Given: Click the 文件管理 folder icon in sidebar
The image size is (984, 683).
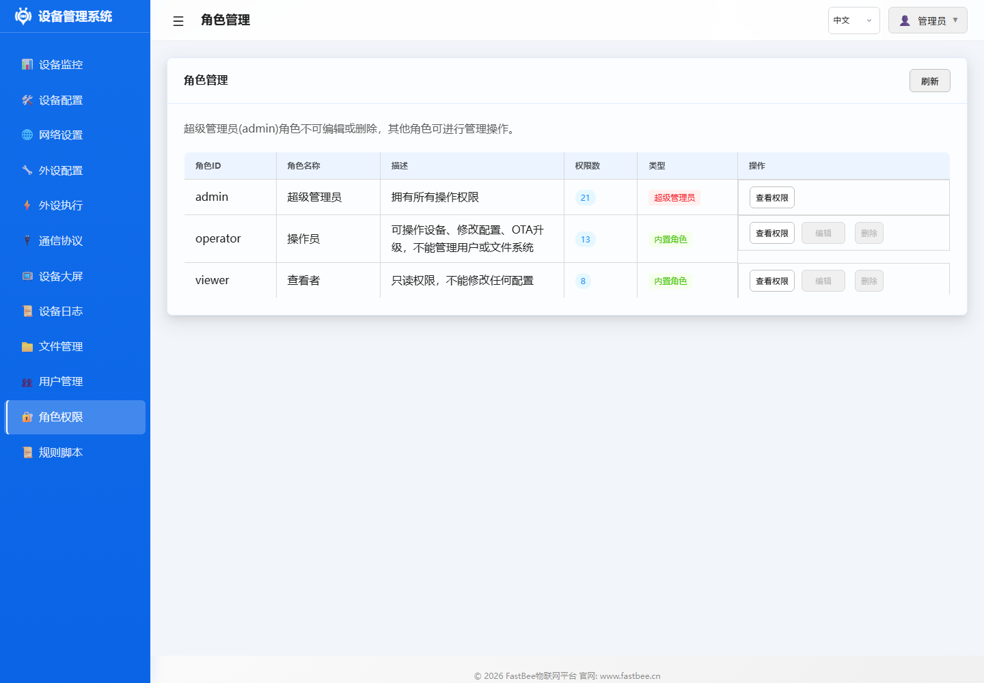Looking at the screenshot, I should (27, 346).
